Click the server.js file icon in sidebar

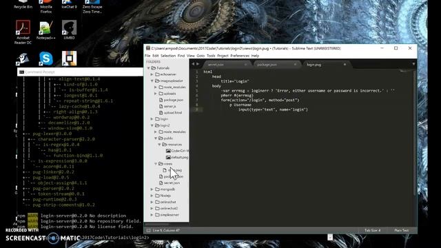[161, 106]
